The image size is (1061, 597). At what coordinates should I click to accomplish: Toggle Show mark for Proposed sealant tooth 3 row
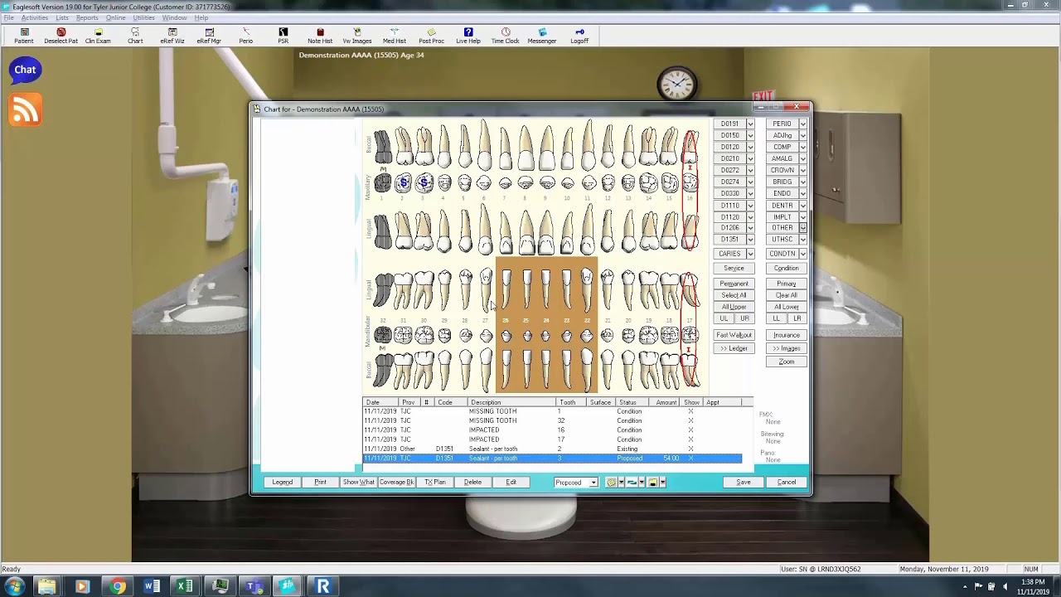click(x=690, y=459)
